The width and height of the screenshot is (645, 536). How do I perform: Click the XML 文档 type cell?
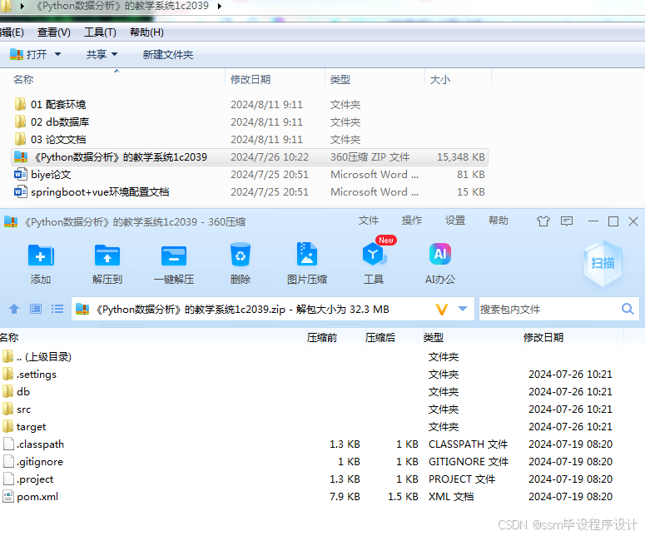pos(451,497)
